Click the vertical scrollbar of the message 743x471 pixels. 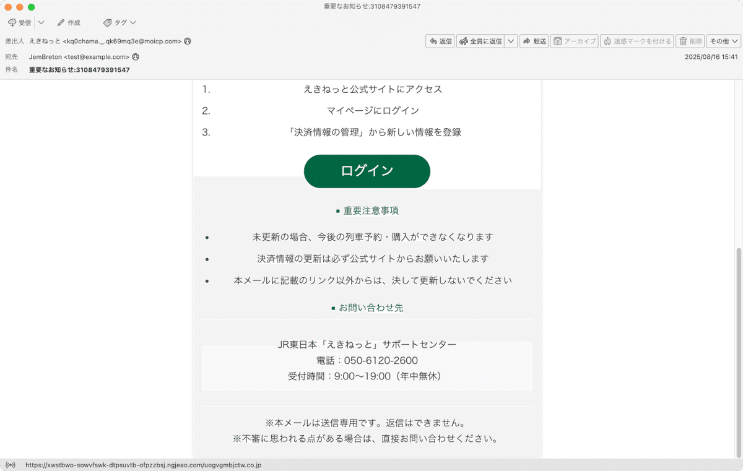click(739, 353)
